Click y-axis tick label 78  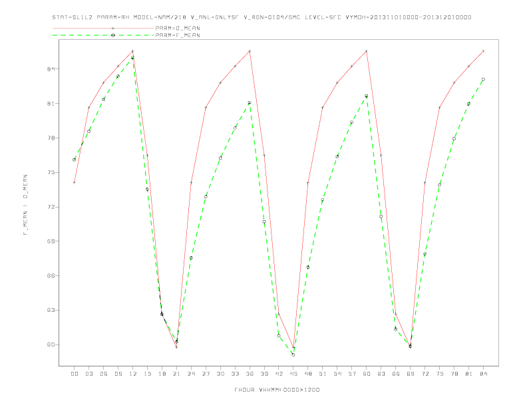coord(51,138)
